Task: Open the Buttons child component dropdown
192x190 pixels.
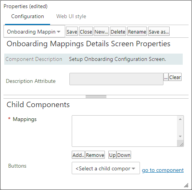Action: (x=106, y=168)
